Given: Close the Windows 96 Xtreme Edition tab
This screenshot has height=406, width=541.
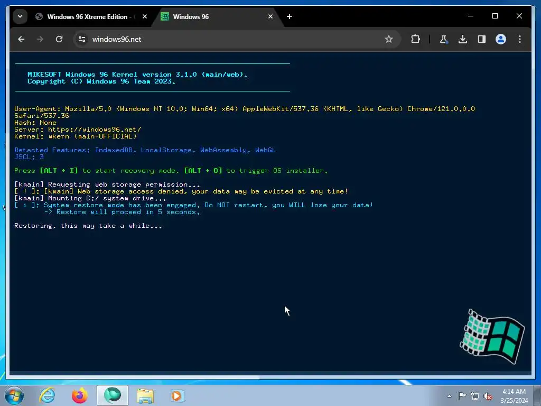Looking at the screenshot, I should tap(145, 16).
